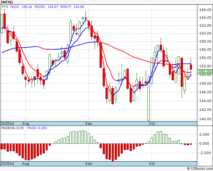Click the Oct label on MACD axis
213x171 pixels.
(152, 163)
